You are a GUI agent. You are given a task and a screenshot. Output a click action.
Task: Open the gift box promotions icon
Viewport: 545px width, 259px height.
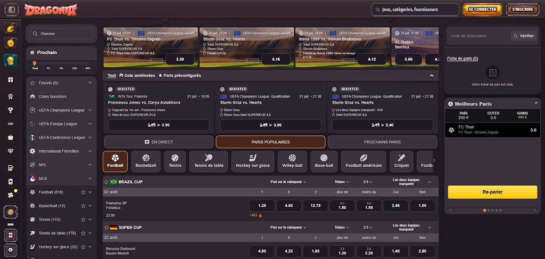click(11, 79)
